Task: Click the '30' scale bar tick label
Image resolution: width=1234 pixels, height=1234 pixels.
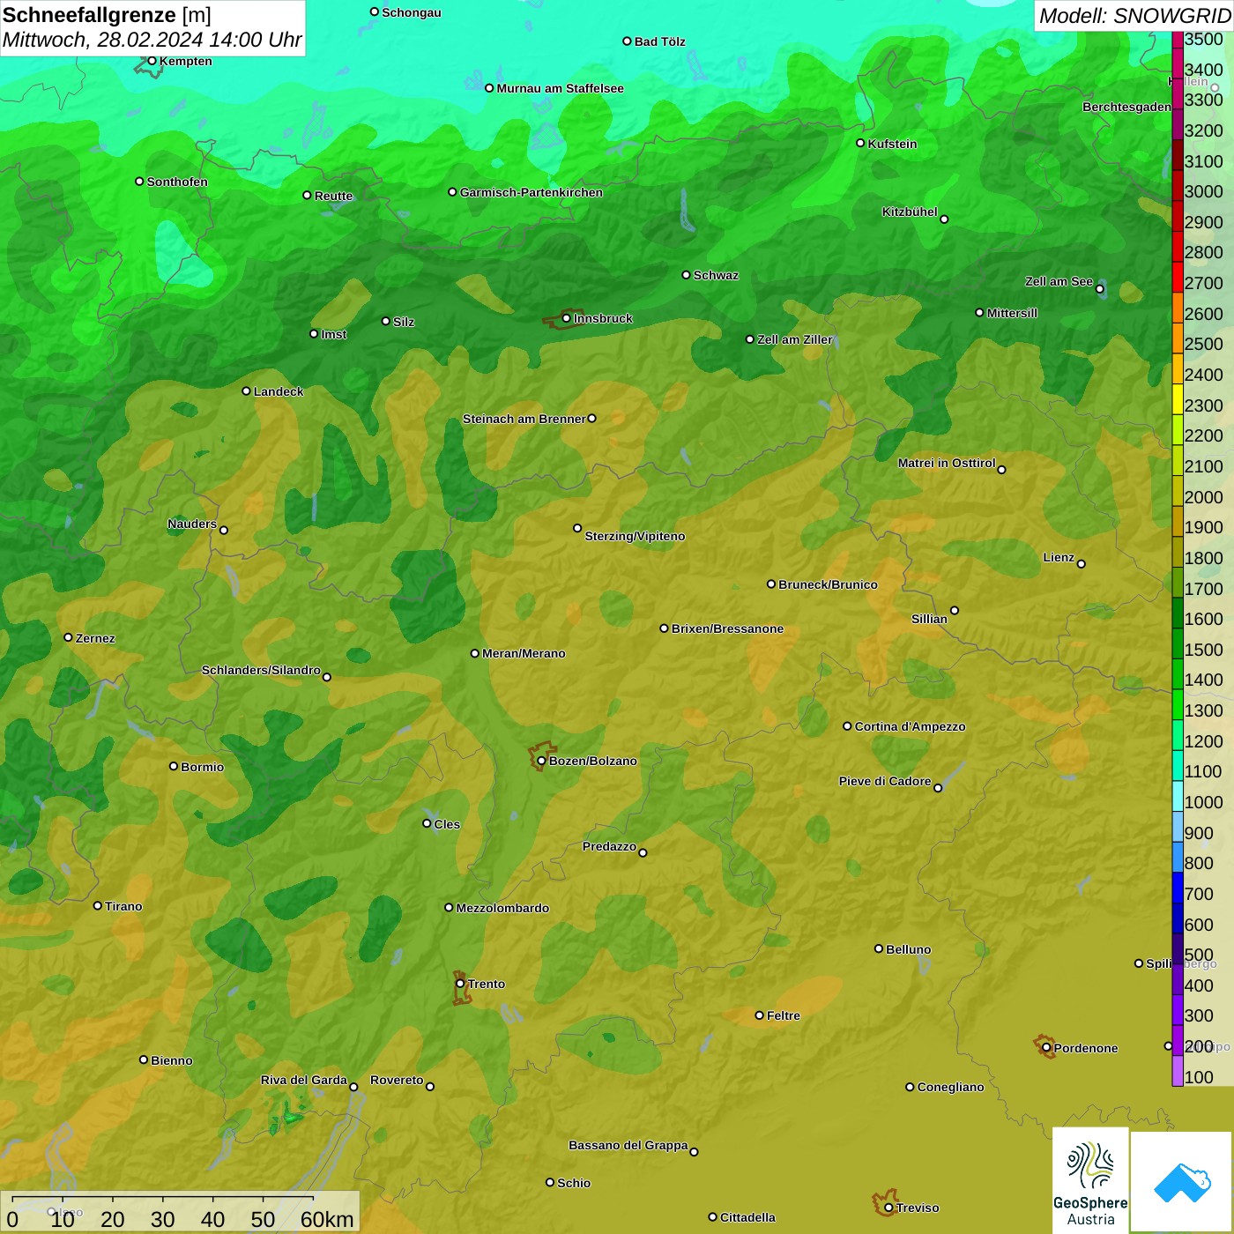Action: [x=162, y=1219]
